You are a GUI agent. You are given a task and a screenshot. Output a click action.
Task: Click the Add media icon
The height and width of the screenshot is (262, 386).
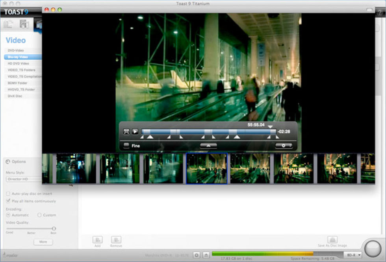point(97,240)
